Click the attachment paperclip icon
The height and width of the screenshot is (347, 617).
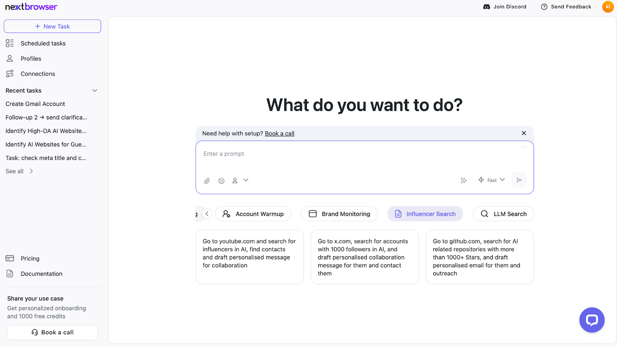207,181
